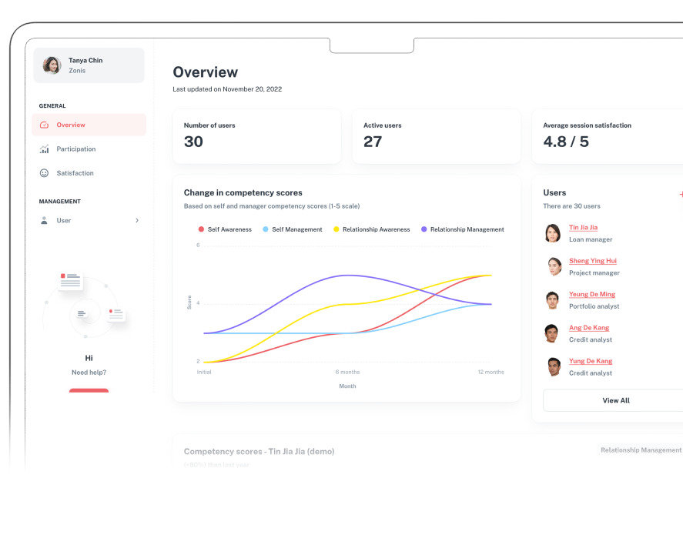Image resolution: width=683 pixels, height=538 pixels.
Task: Click the Overview page title
Action: coord(206,72)
